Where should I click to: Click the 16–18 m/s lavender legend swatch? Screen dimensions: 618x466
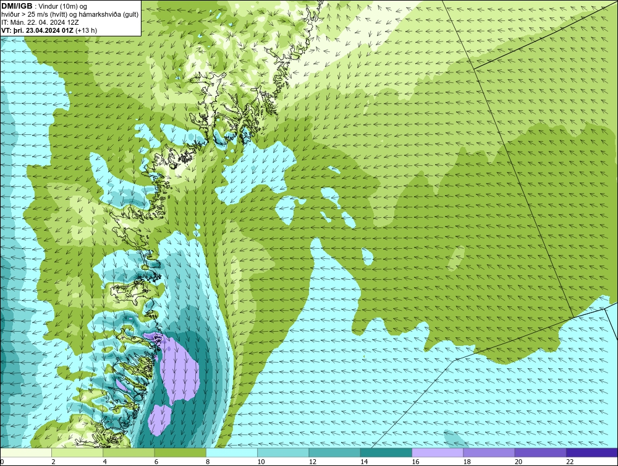point(438,452)
